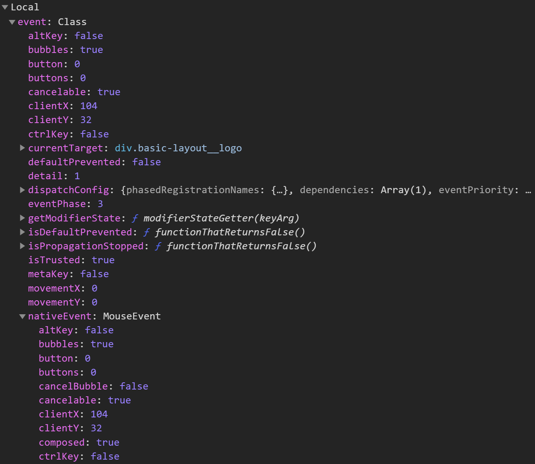Click the div.basic-layout__logo element link
The image size is (535, 464).
[178, 148]
